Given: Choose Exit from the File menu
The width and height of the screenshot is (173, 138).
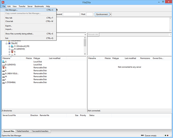Looking at the screenshot, I should coord(28,38).
